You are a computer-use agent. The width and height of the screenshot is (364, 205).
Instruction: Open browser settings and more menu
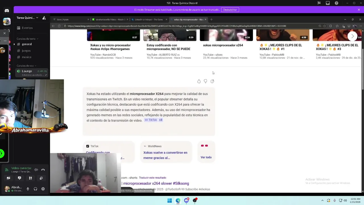pos(360,26)
